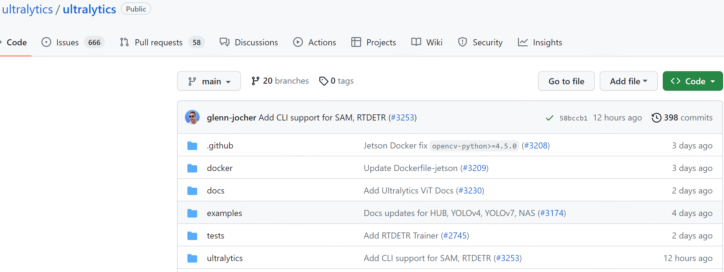This screenshot has width=724, height=272.
Task: Open pull request #3230 link
Action: coord(470,190)
